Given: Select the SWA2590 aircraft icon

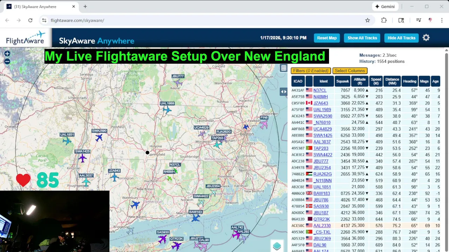Looking at the screenshot, I should pos(99,138).
